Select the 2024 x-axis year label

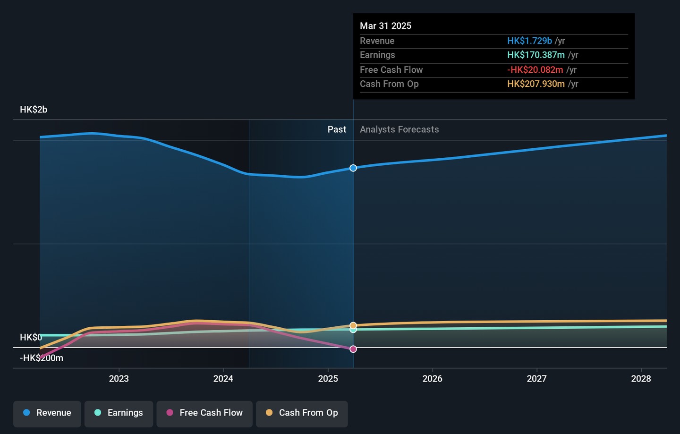tap(223, 379)
